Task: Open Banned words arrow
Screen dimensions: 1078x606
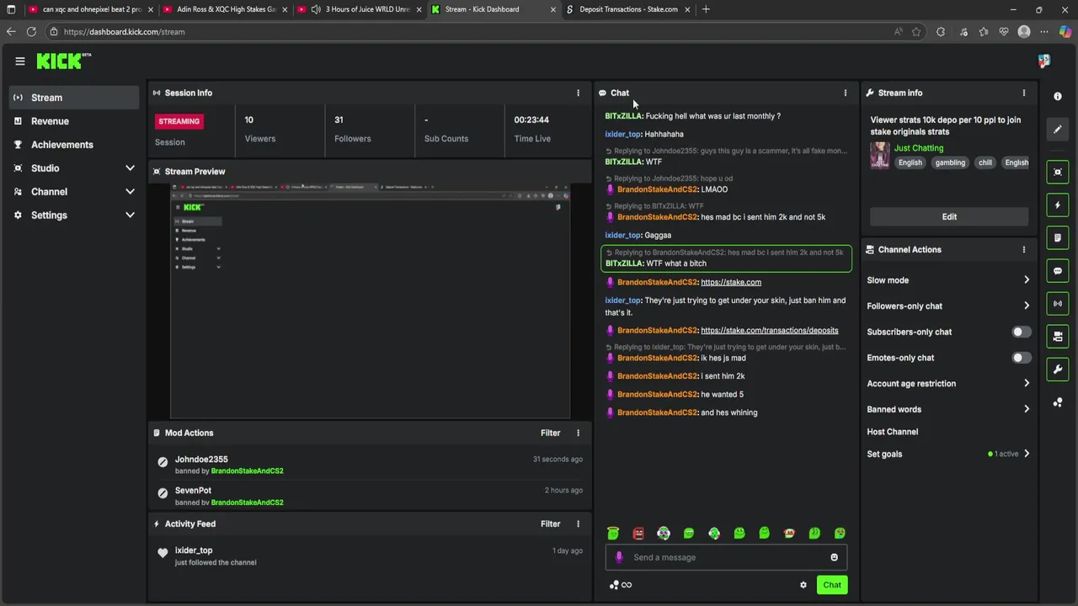Action: point(1026,409)
